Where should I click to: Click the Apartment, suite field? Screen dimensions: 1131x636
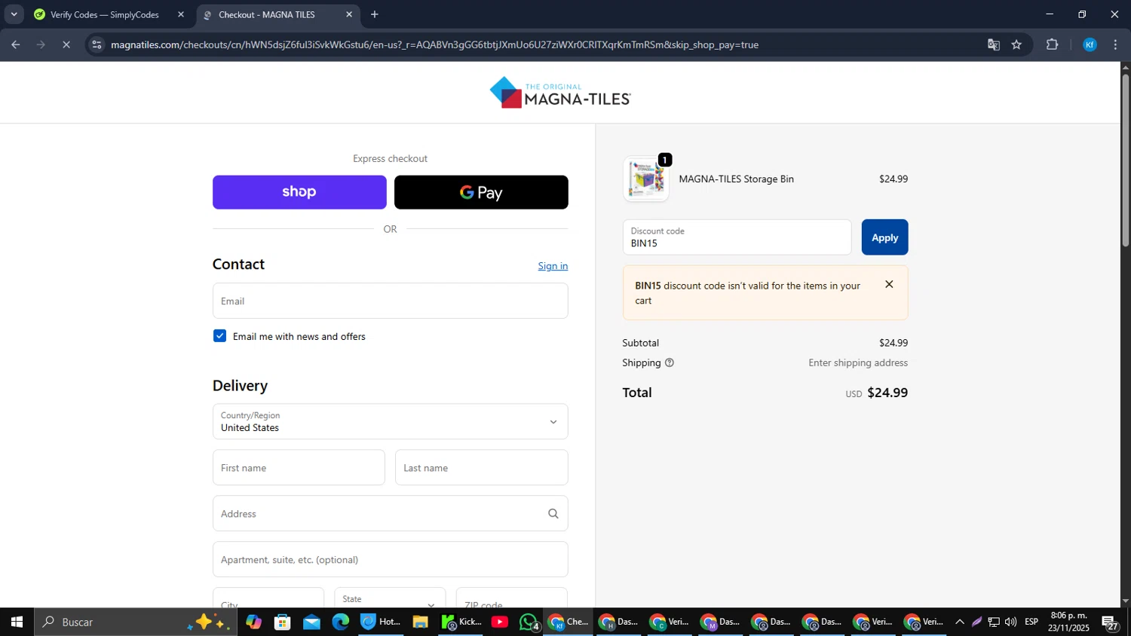point(390,559)
